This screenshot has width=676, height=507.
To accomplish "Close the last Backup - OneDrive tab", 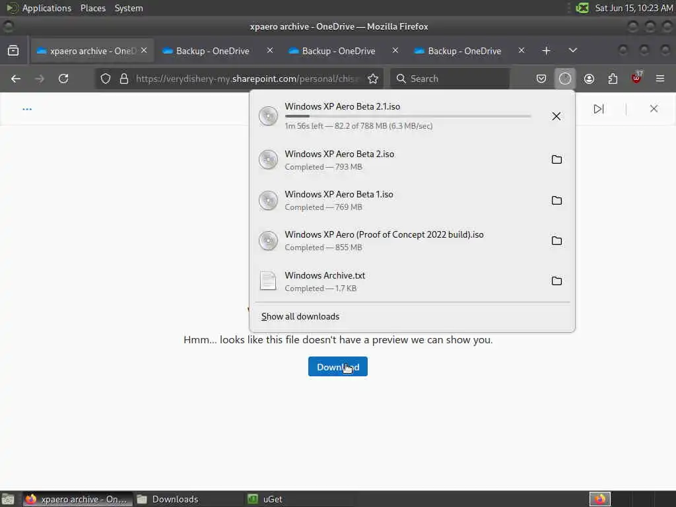I will coord(522,50).
